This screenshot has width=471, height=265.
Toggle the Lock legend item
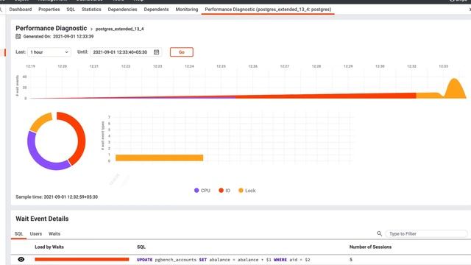(x=247, y=191)
